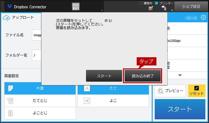Select 片面 single-sided option

click(x=40, y=88)
